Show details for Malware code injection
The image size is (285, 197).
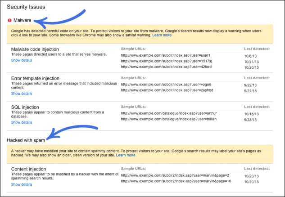coord(22,60)
